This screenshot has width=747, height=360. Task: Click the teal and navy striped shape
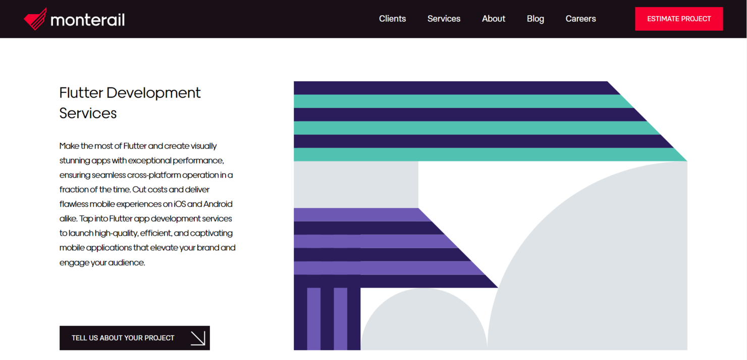pyautogui.click(x=454, y=121)
